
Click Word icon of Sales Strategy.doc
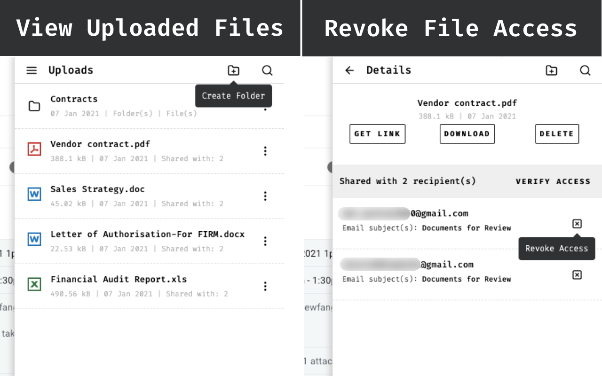pos(34,194)
